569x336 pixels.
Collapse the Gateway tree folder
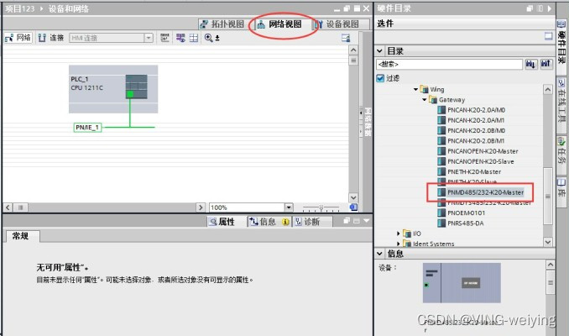pyautogui.click(x=424, y=99)
